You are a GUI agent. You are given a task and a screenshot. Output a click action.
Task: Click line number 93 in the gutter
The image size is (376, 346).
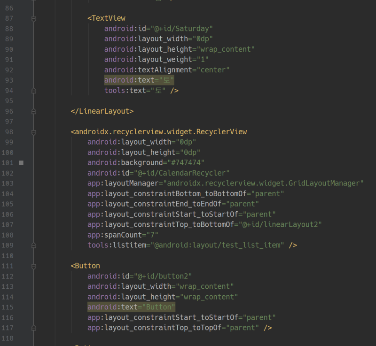pyautogui.click(x=9, y=80)
